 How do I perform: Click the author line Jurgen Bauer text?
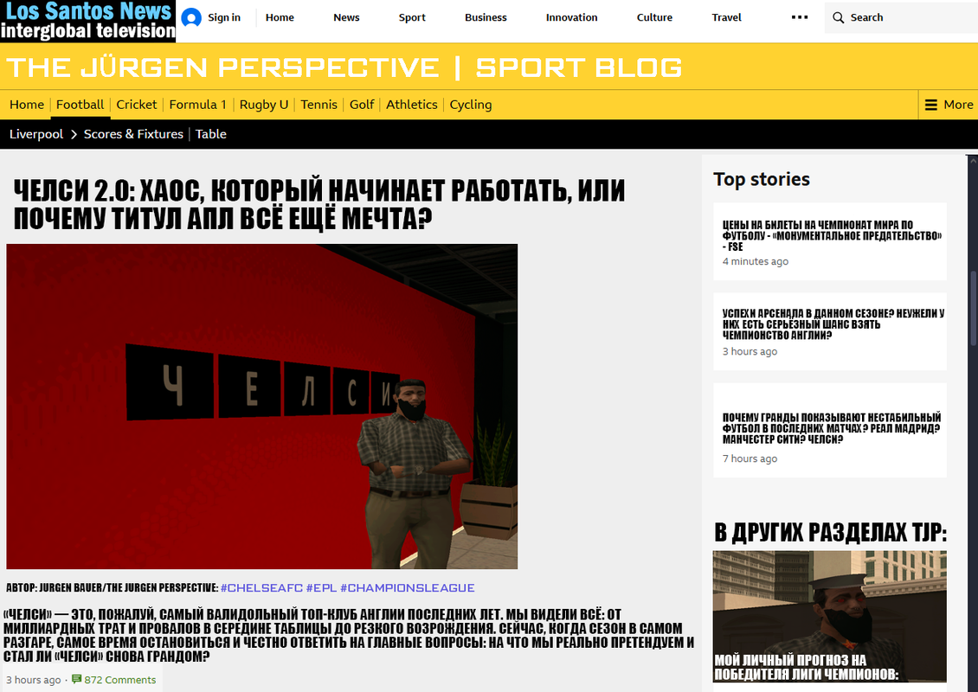(x=113, y=588)
